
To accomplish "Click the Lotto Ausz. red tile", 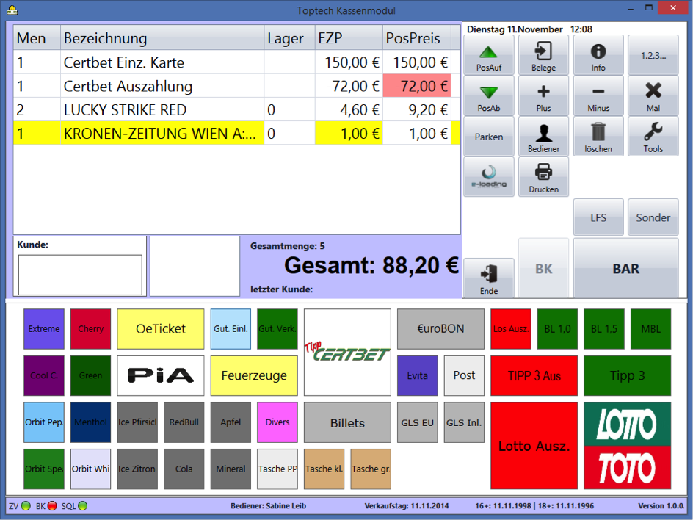I will click(x=534, y=446).
